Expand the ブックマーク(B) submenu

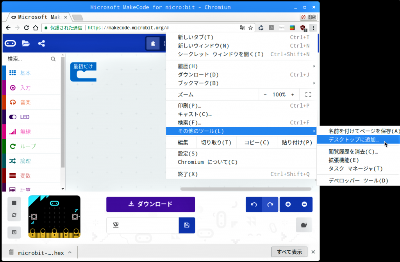tap(241, 83)
